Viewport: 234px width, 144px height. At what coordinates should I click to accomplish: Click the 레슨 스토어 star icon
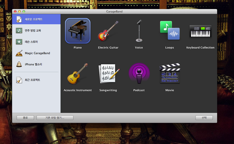[19, 42]
